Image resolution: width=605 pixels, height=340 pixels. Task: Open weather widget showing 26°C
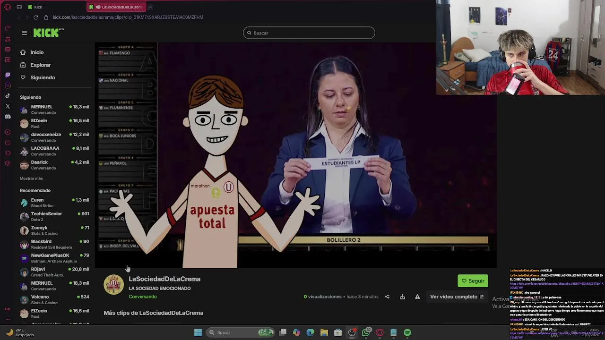point(20,332)
